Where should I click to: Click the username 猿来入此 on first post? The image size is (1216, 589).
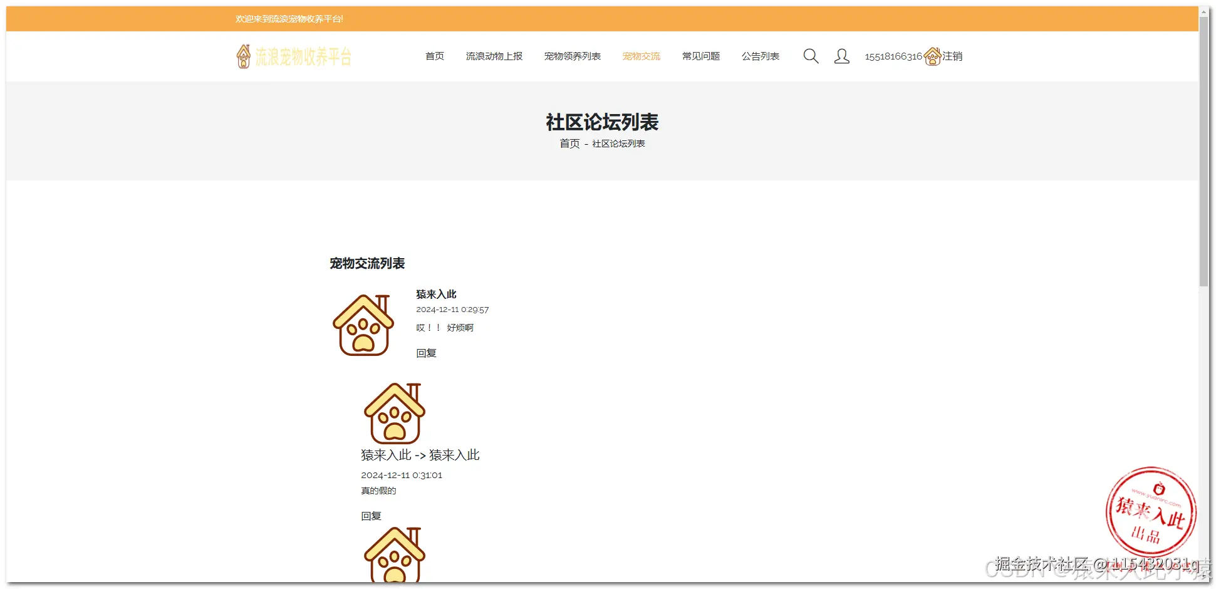pyautogui.click(x=436, y=293)
